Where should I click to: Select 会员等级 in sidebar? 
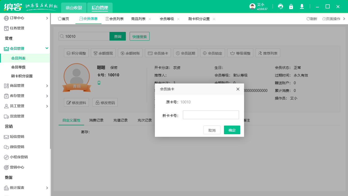18,67
